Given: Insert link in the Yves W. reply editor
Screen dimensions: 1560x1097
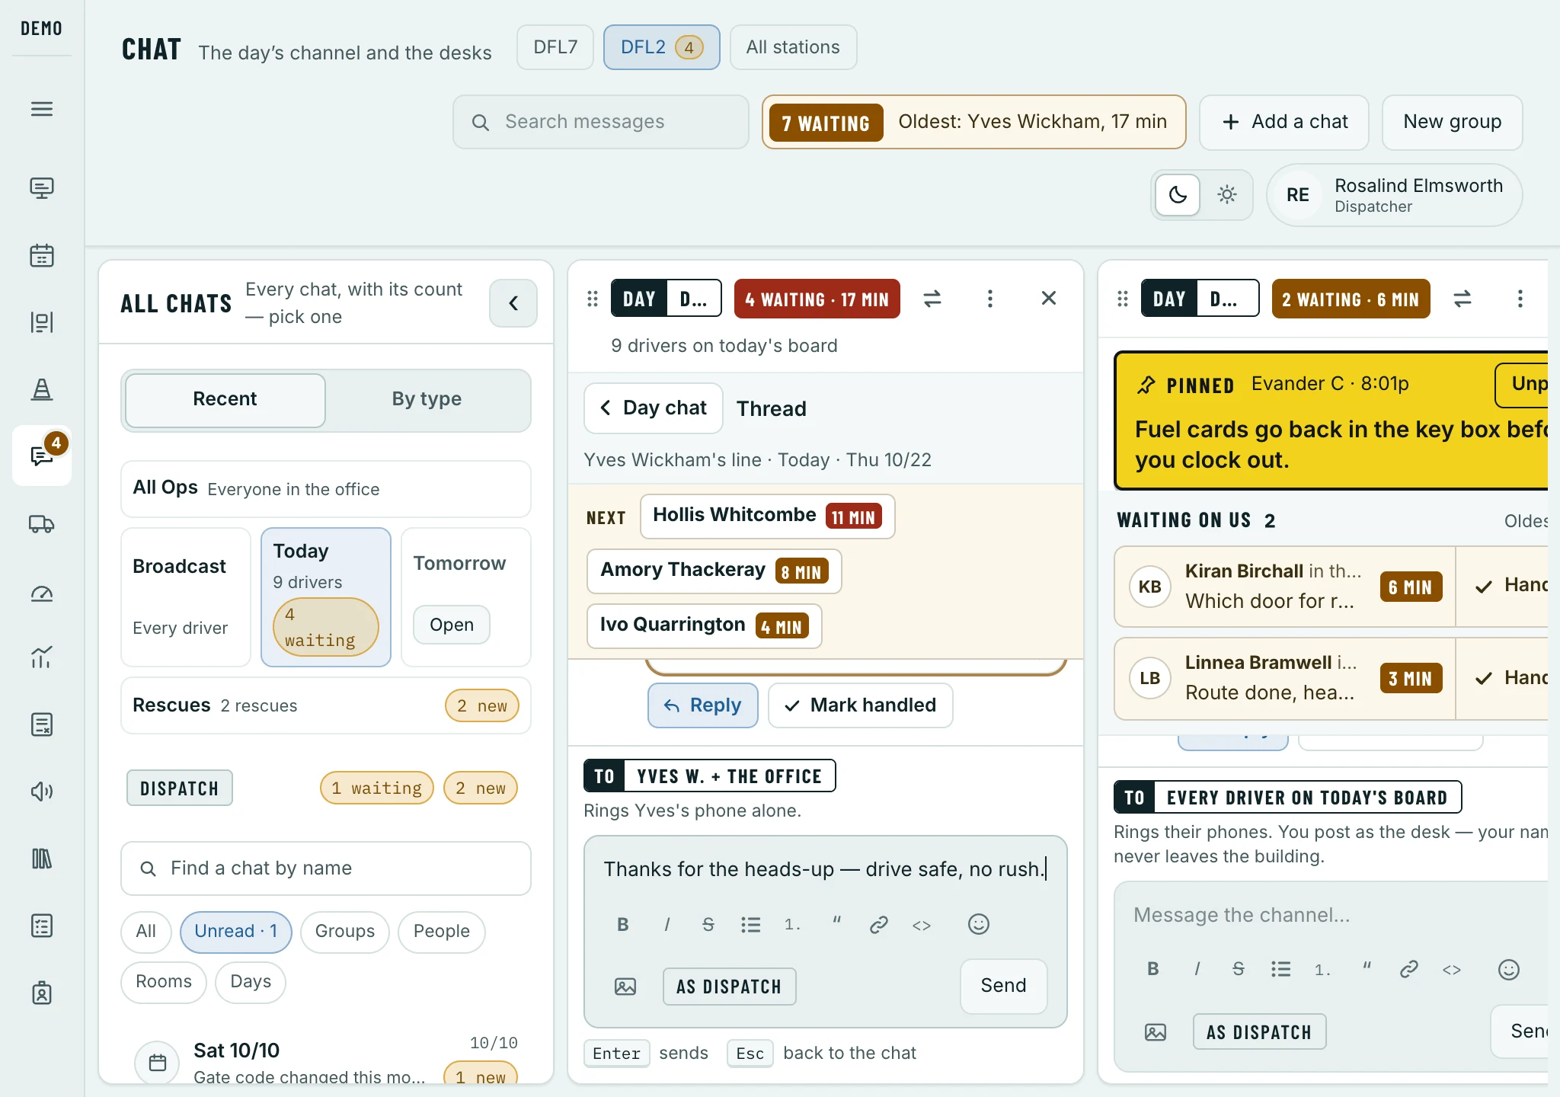Looking at the screenshot, I should 879,924.
